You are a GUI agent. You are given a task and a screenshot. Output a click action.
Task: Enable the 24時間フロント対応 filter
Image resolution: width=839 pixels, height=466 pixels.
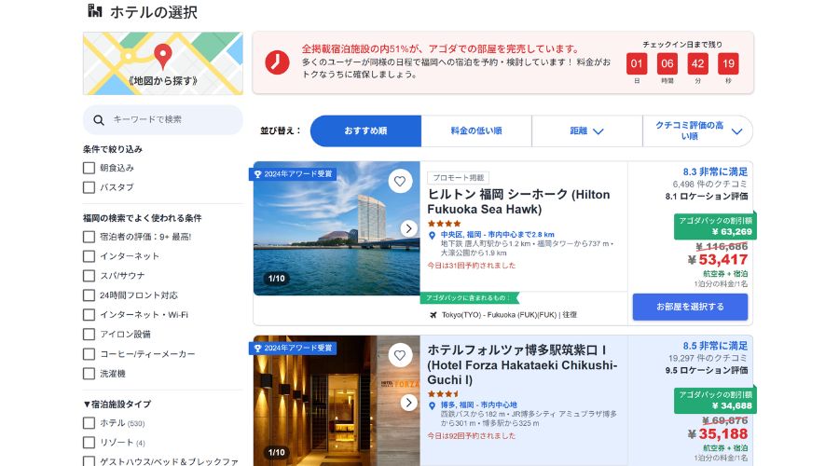pyautogui.click(x=89, y=295)
